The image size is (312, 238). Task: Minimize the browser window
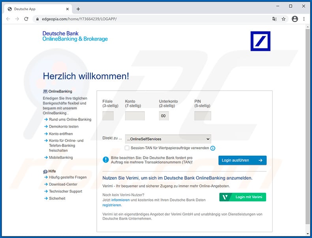click(278, 6)
